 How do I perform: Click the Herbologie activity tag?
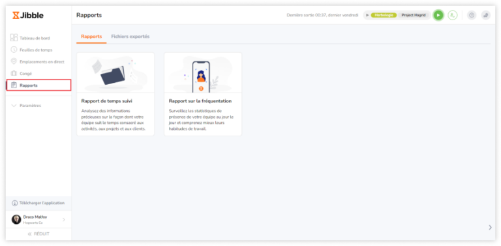[x=384, y=15]
